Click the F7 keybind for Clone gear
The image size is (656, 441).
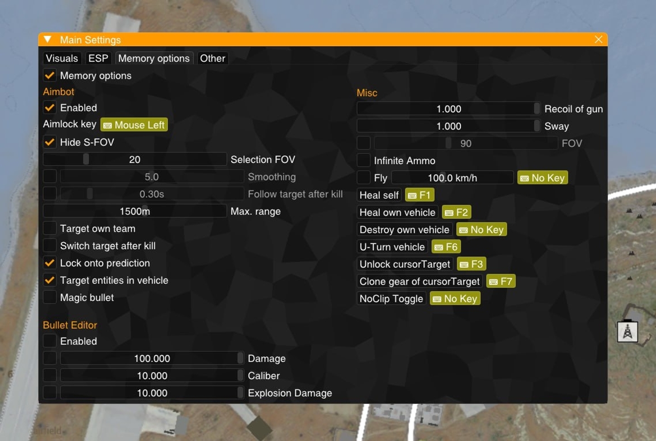pyautogui.click(x=500, y=281)
